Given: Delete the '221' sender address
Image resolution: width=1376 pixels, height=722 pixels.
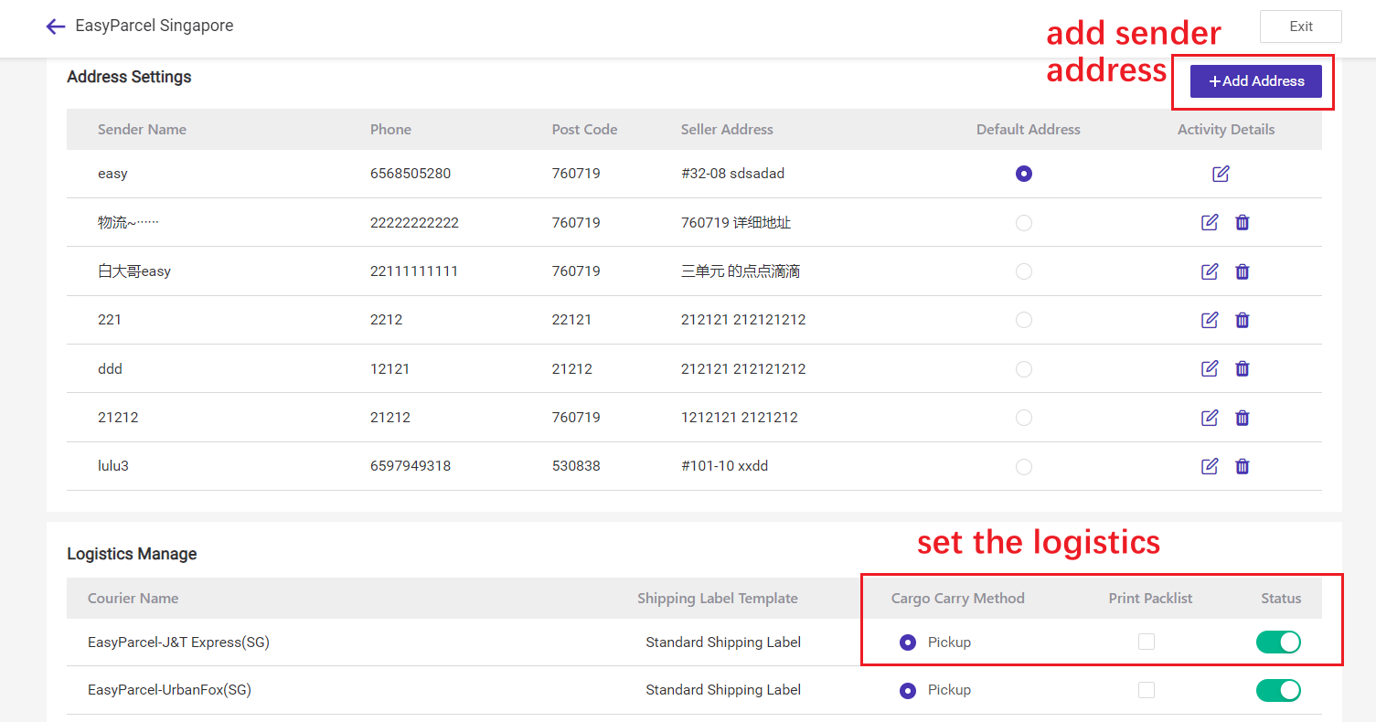Looking at the screenshot, I should click(1242, 320).
